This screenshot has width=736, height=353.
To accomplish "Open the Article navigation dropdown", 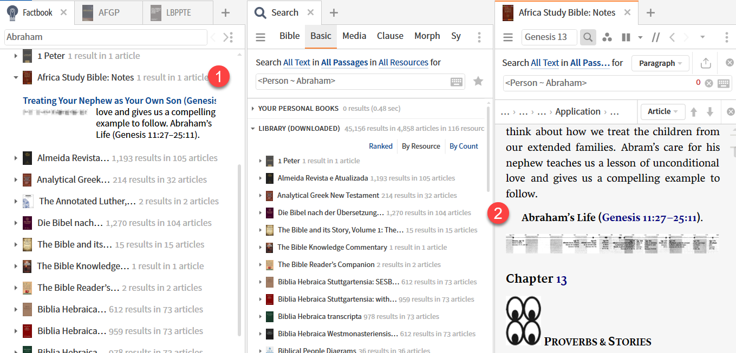I will 663,111.
